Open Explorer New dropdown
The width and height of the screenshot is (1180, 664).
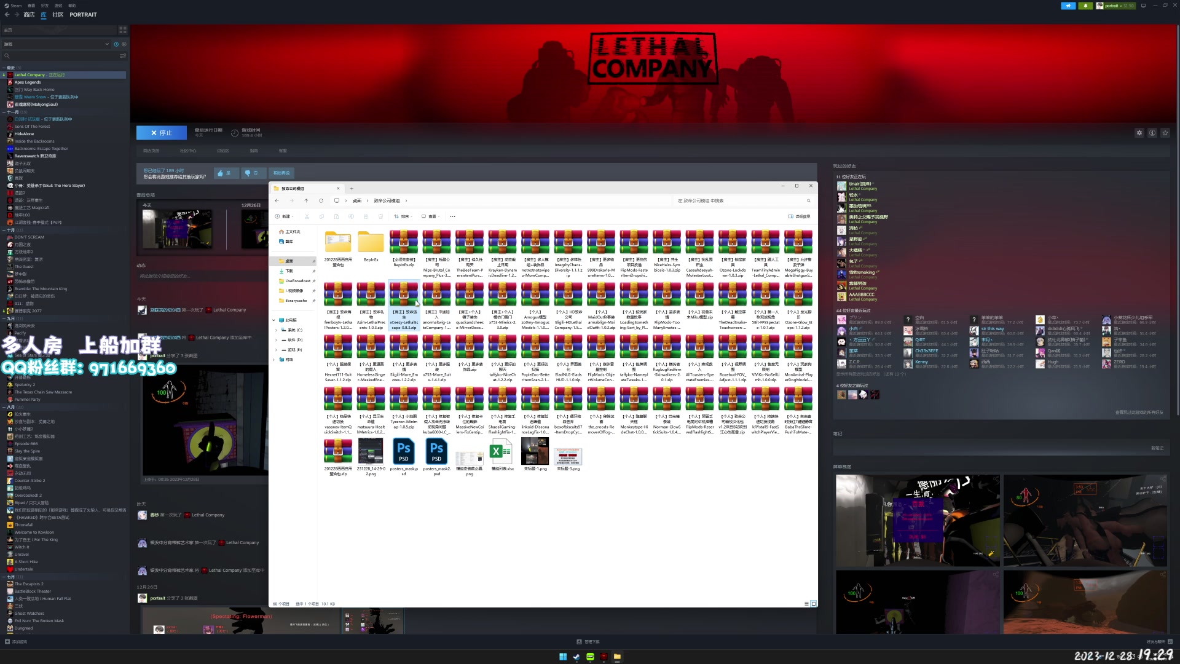284,216
